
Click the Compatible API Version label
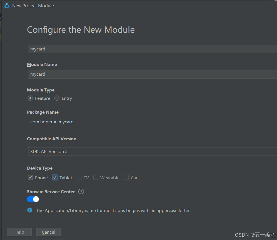(x=52, y=139)
